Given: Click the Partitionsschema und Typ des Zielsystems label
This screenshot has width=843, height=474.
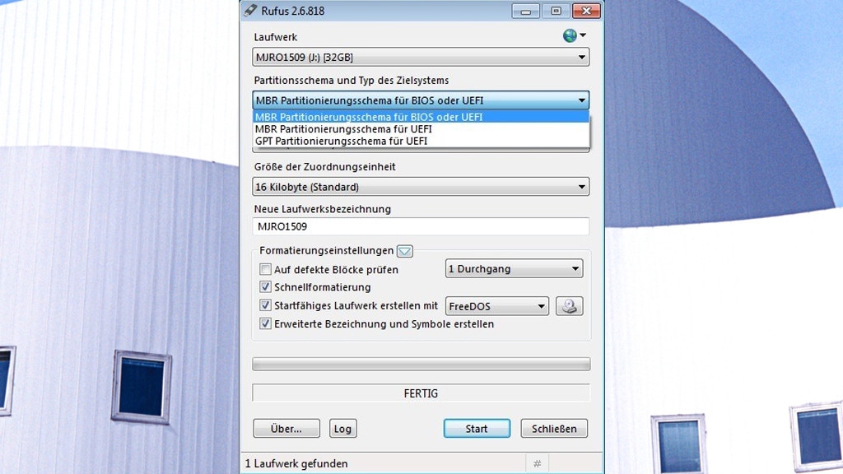Looking at the screenshot, I should point(351,80).
